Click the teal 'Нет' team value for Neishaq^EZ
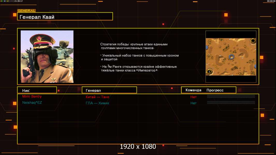Screen dimensions: 276x155 pos(193,103)
